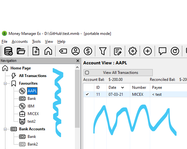187x149 pixels.
Task: Click the '< test' payee cell
Action: click(157, 94)
